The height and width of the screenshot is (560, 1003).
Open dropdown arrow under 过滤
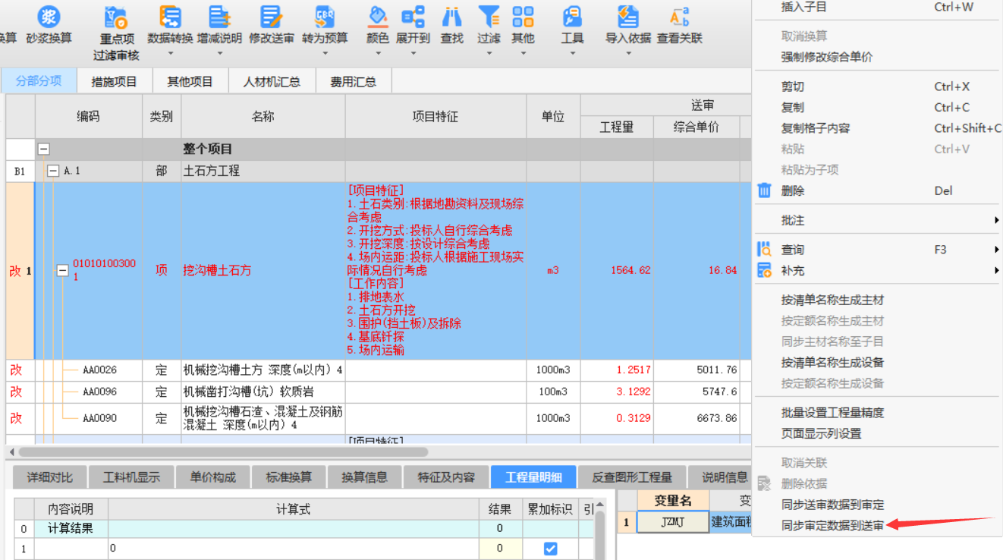489,54
